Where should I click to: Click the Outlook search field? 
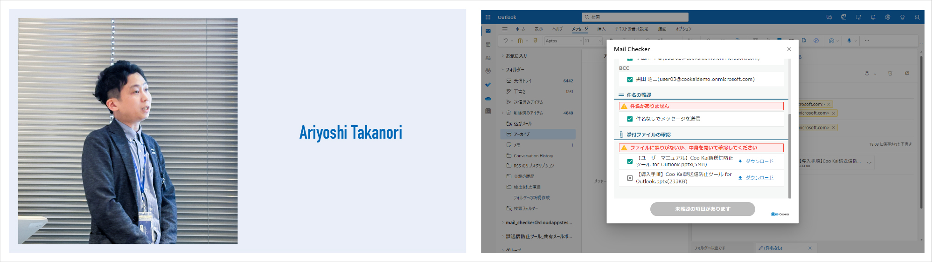tap(635, 17)
